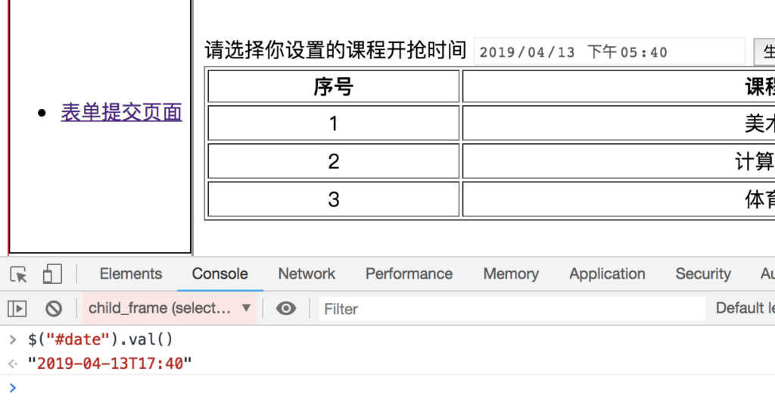Show the console sidebar panel icon
Viewport: 775px width, 412px height.
(17, 309)
